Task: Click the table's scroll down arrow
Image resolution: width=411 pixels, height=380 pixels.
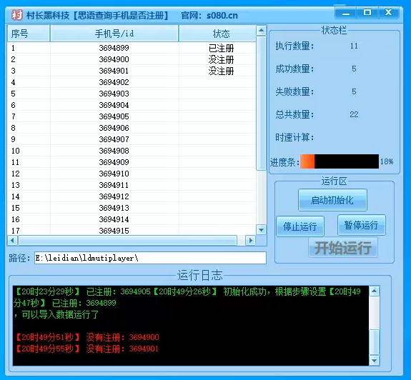Action: [261, 230]
